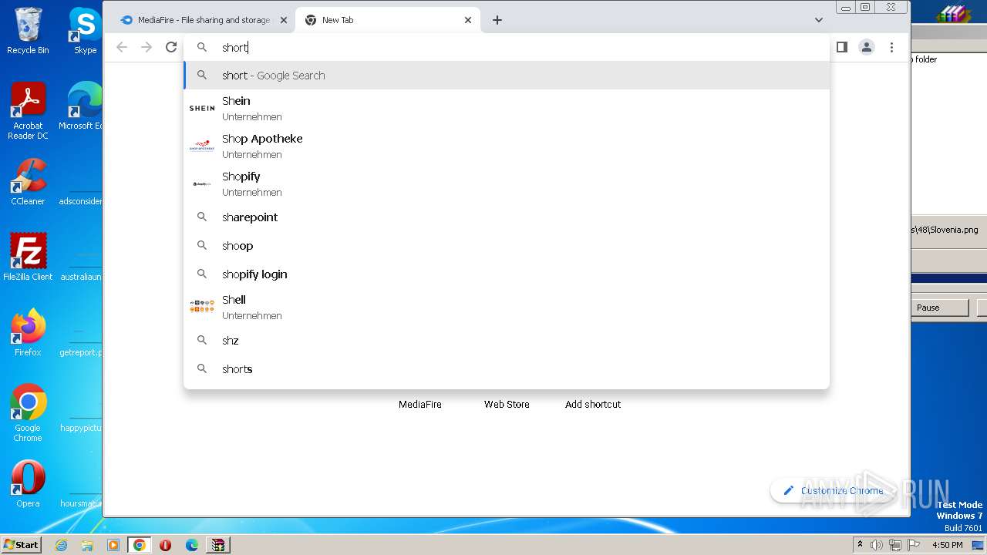The image size is (987, 555).
Task: Open Google Chrome desktop shortcut
Action: (28, 413)
